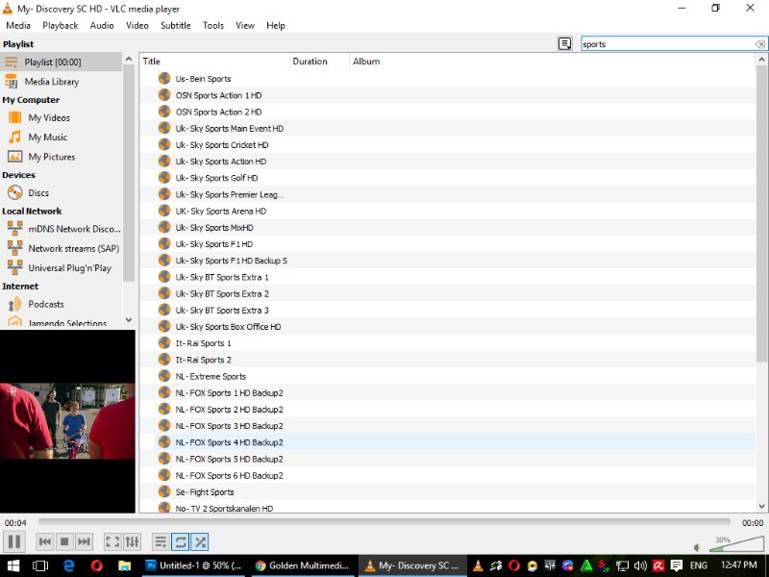Screen dimensions: 769x577
Task: Open the Media menu
Action: [x=18, y=26]
